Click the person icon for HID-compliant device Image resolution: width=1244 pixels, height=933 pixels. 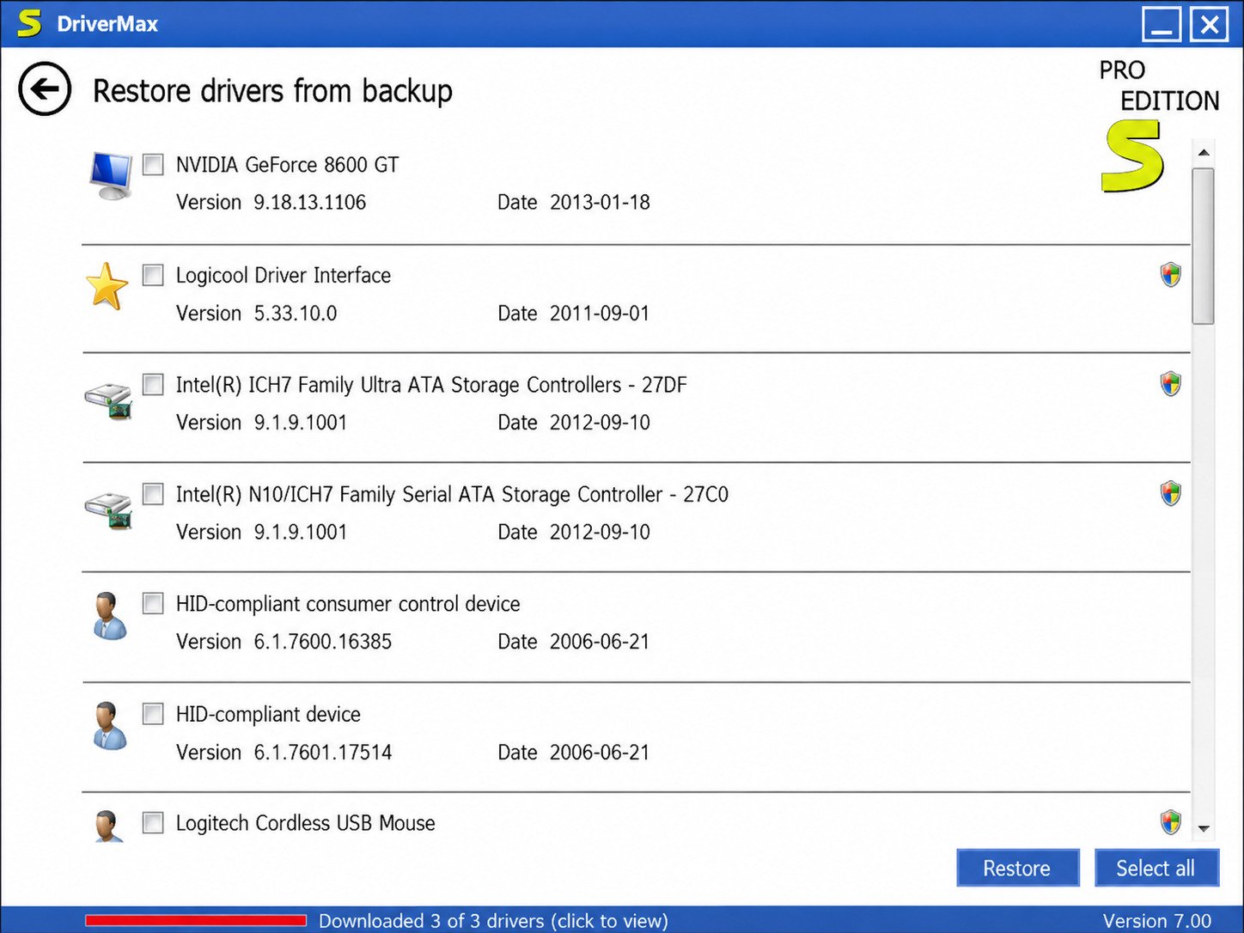[x=109, y=726]
